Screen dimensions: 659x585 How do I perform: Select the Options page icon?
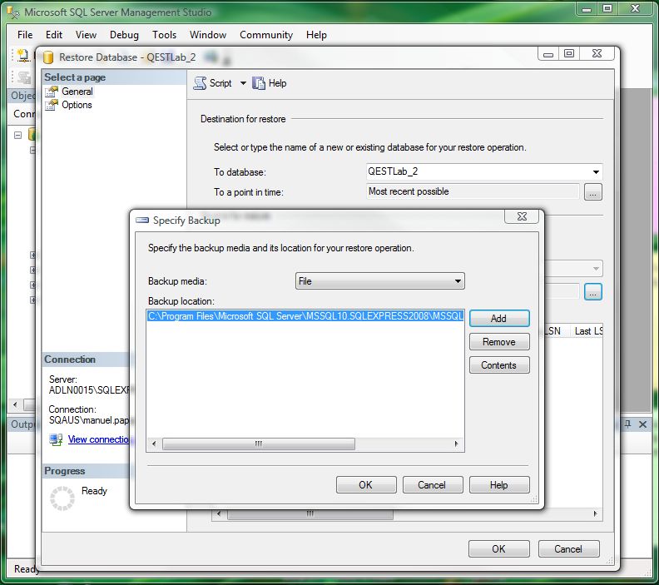53,105
